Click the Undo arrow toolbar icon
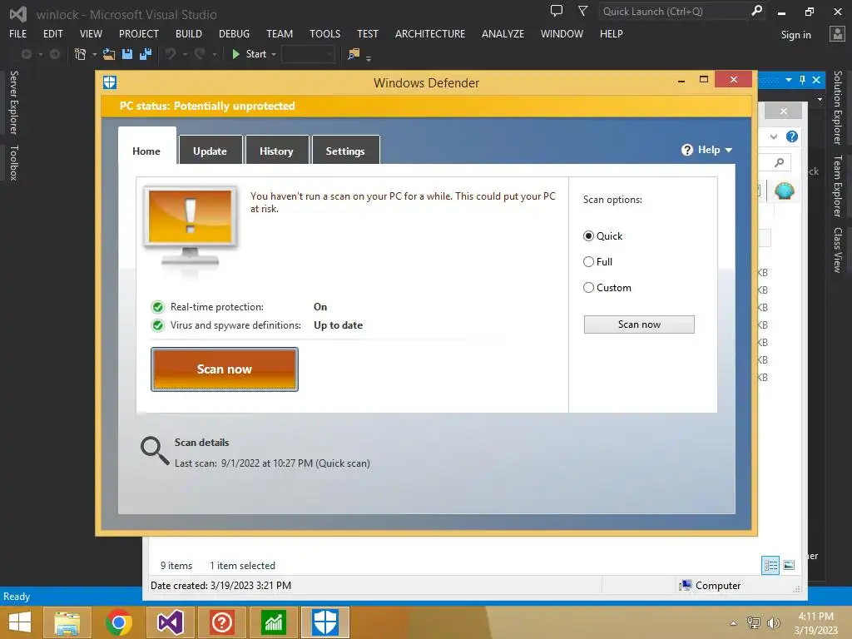 click(x=171, y=54)
